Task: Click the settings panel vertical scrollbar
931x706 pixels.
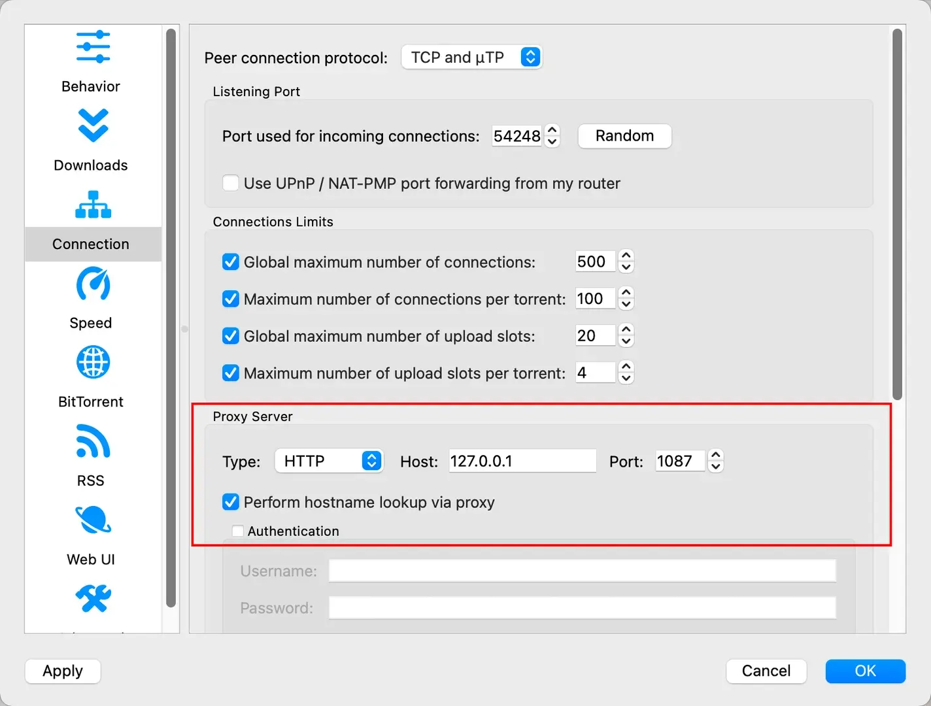Action: [897, 214]
